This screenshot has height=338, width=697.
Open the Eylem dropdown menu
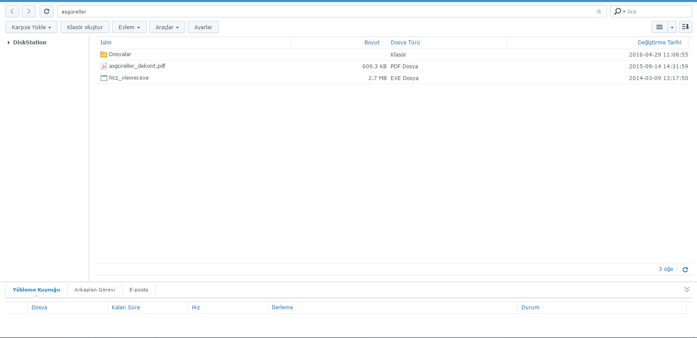pyautogui.click(x=129, y=27)
